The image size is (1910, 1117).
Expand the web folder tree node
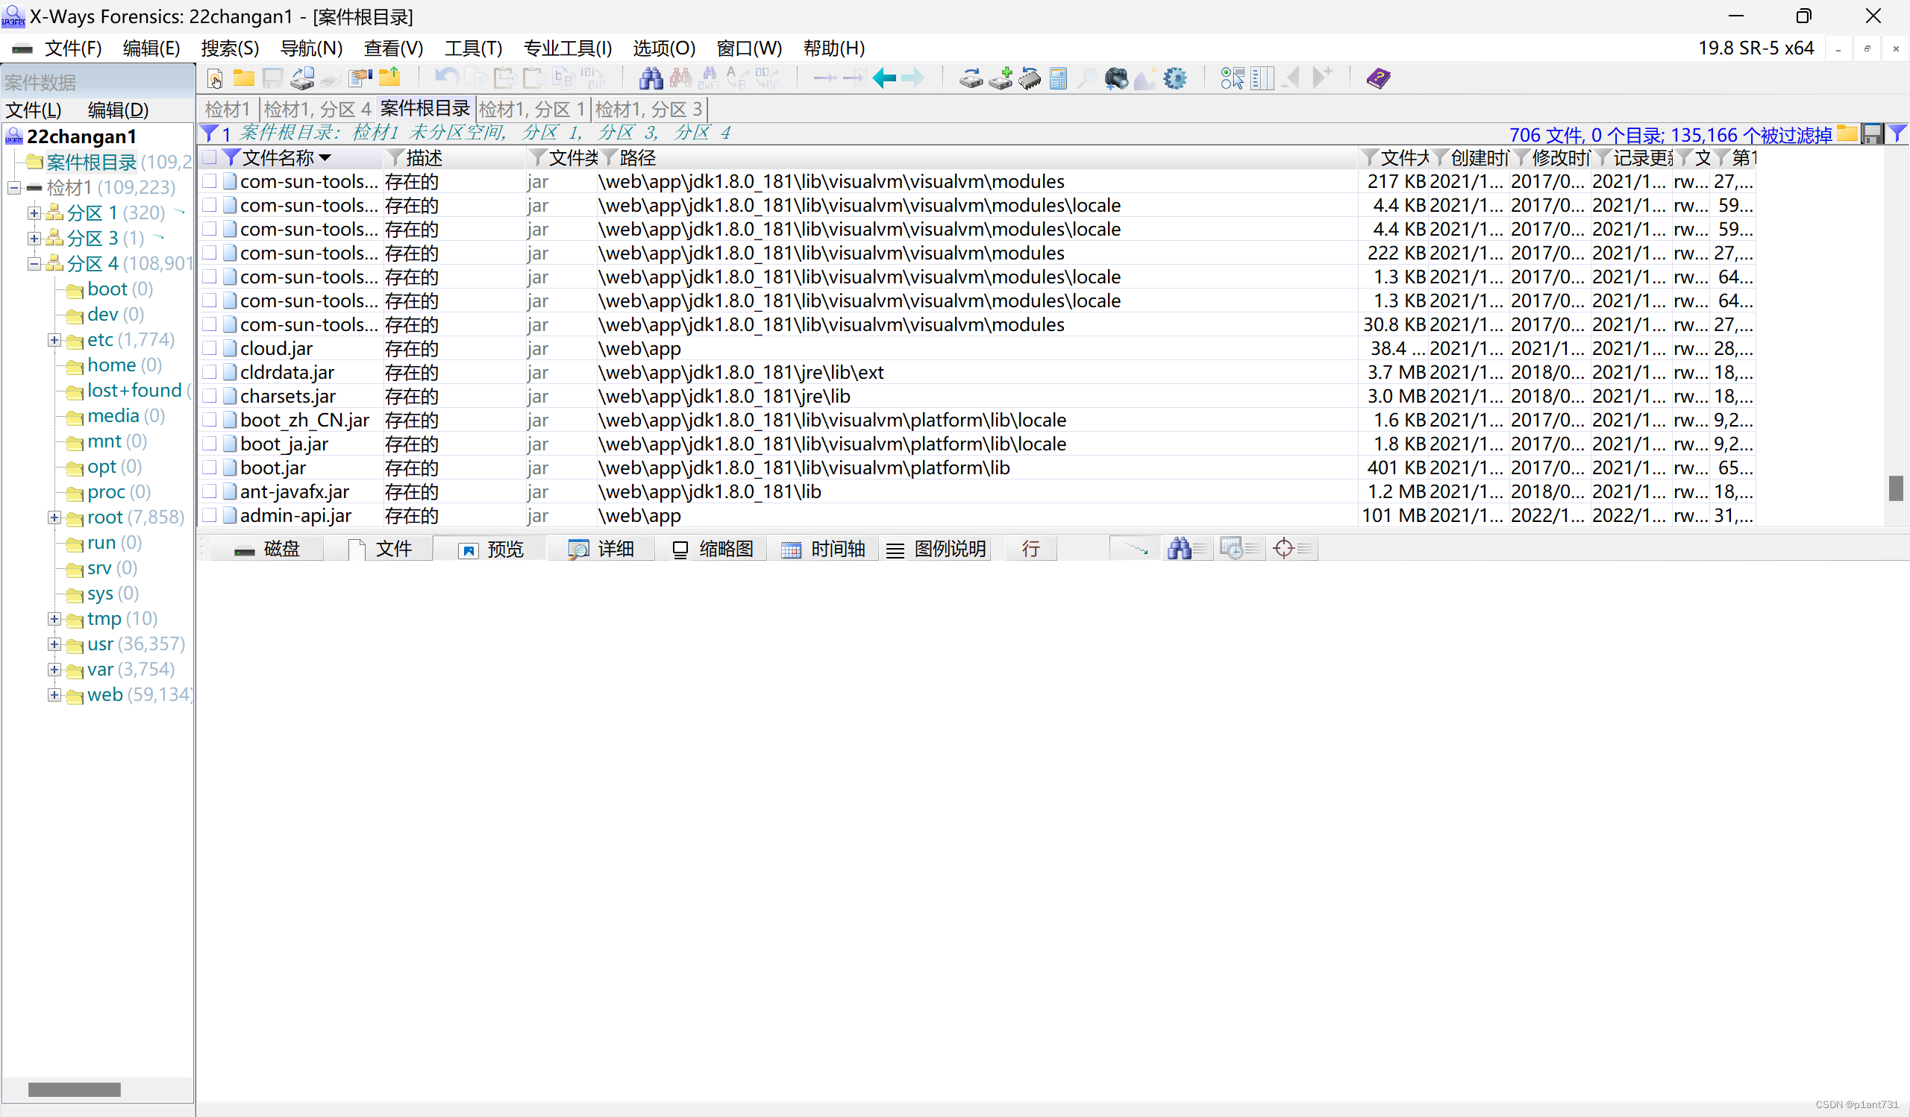54,695
